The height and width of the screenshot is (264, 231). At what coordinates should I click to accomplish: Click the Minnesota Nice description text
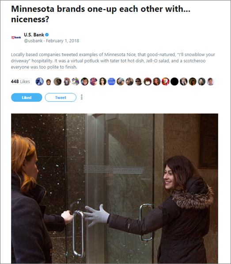pos(113,61)
